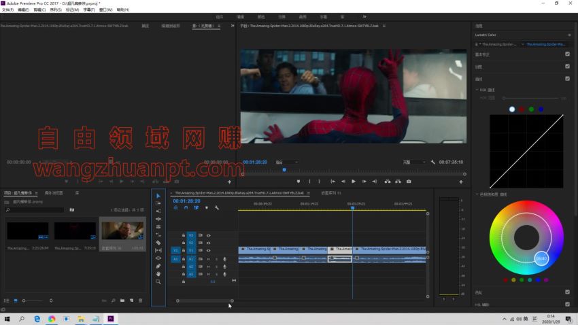Open Lumetri Color panel menu

569,35
